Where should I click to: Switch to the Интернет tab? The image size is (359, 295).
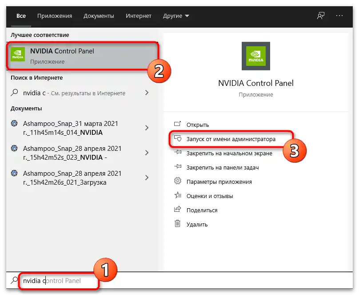coord(139,16)
